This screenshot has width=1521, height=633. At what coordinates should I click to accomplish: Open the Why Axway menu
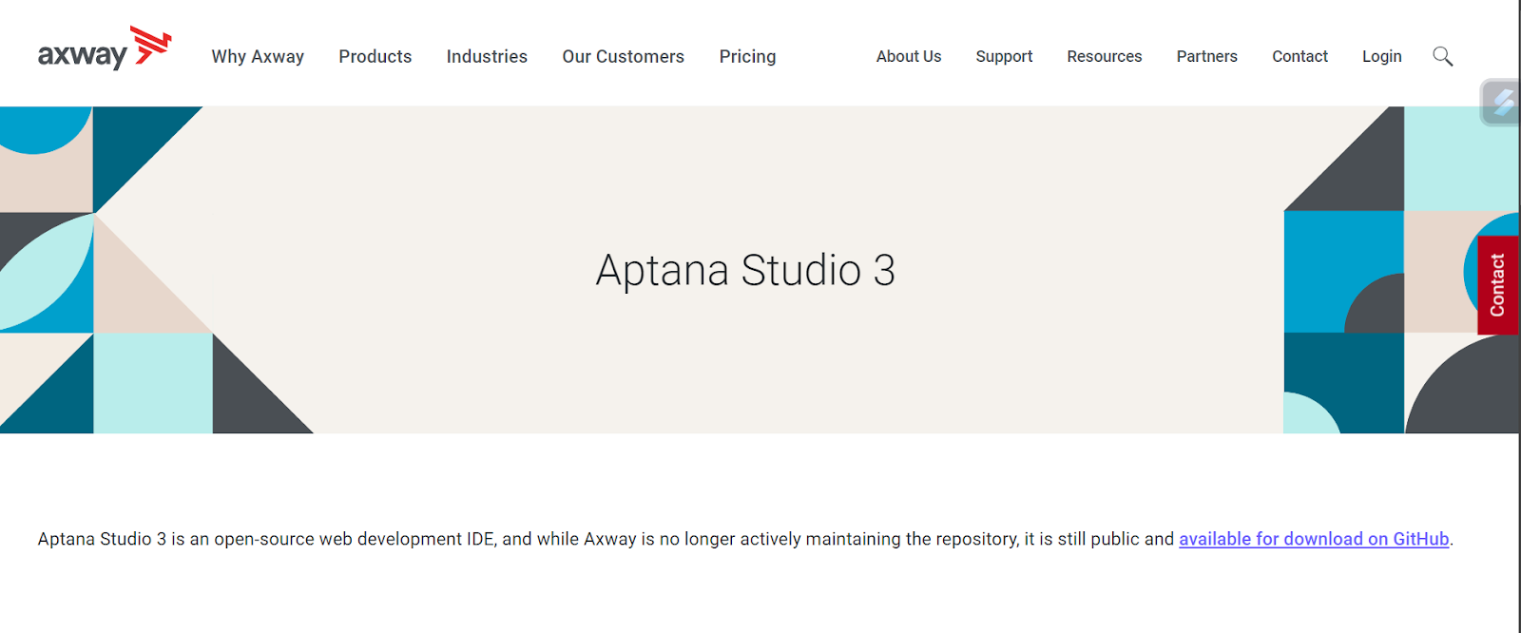(x=258, y=57)
